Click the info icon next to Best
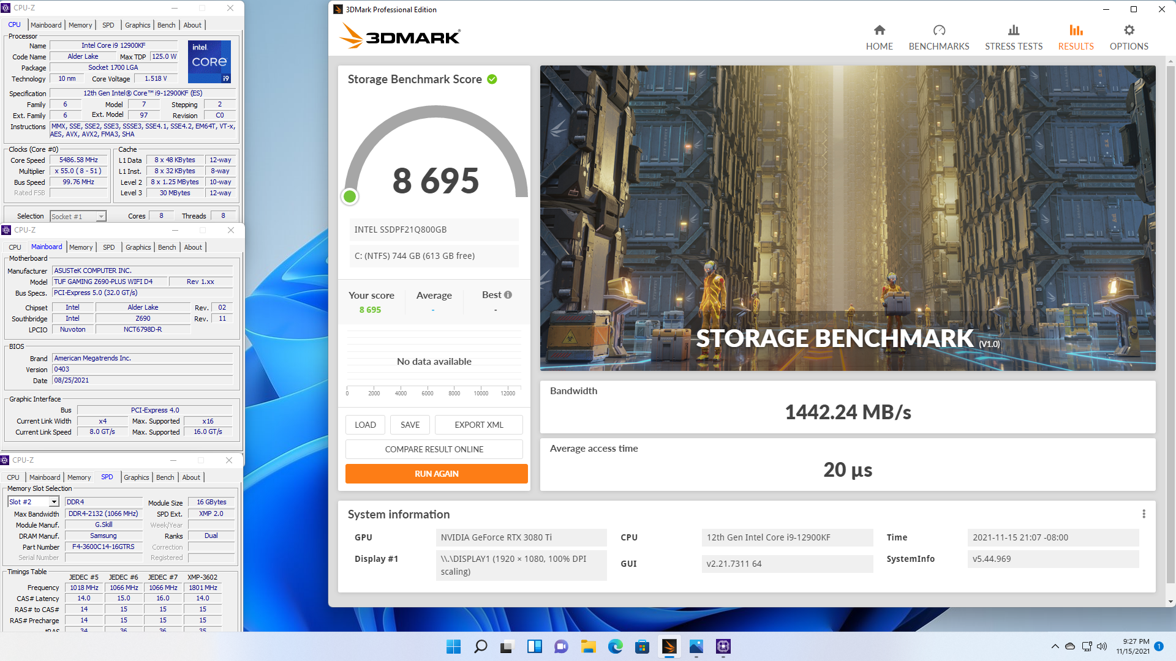Screen dimensions: 1176x661 tap(508, 295)
